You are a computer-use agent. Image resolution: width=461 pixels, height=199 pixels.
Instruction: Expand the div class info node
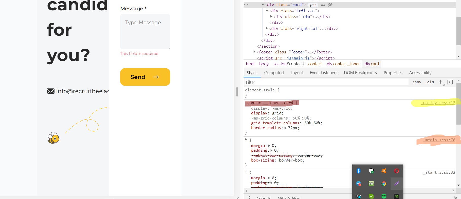[x=271, y=16]
